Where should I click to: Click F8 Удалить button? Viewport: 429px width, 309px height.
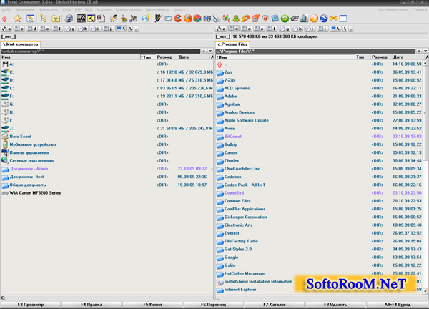pyautogui.click(x=335, y=305)
